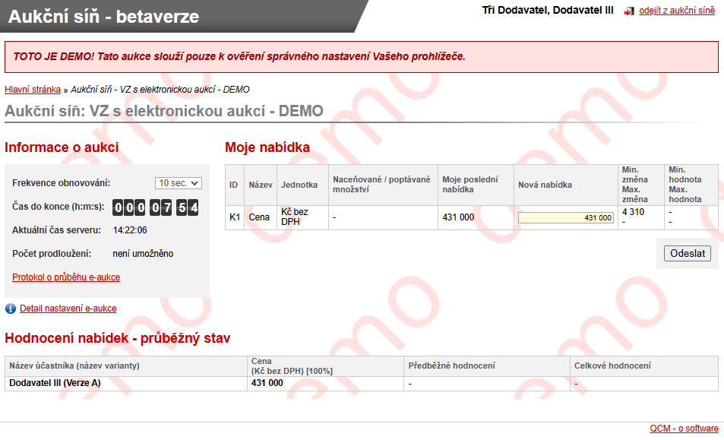Click the exit door icon in header

pyautogui.click(x=628, y=11)
